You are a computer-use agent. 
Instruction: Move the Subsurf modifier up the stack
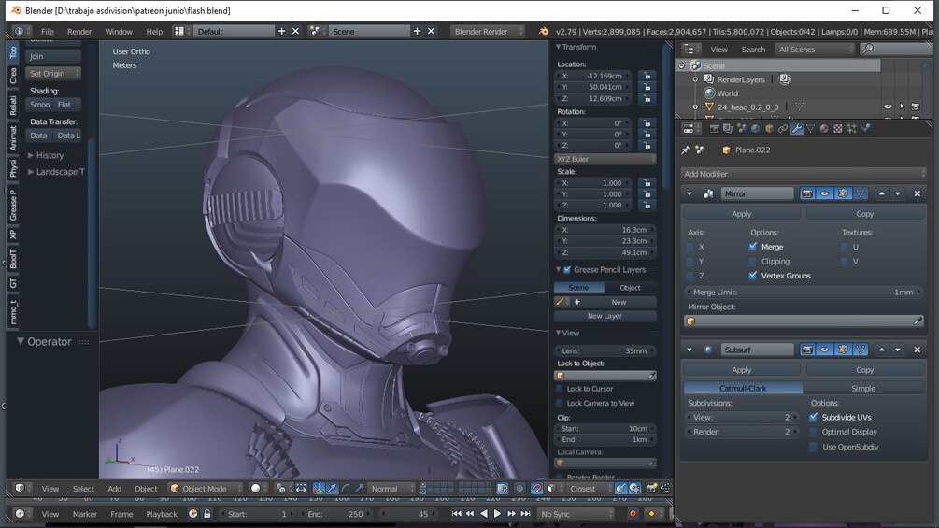point(880,350)
